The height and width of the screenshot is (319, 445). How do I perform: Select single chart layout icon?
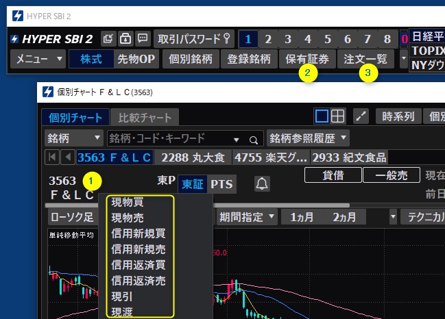[322, 116]
